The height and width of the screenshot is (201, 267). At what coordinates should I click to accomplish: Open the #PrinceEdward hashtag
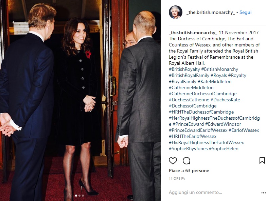188,124
